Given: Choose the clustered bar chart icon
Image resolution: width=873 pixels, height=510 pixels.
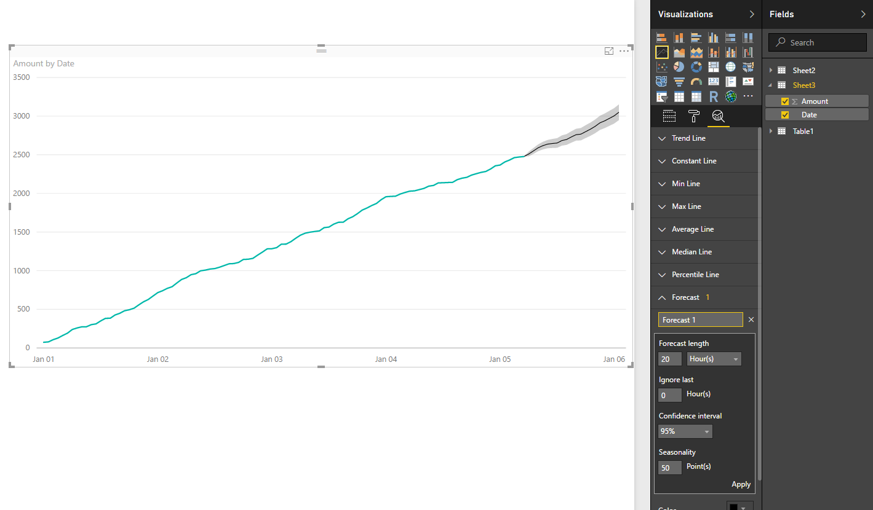Looking at the screenshot, I should coord(696,37).
